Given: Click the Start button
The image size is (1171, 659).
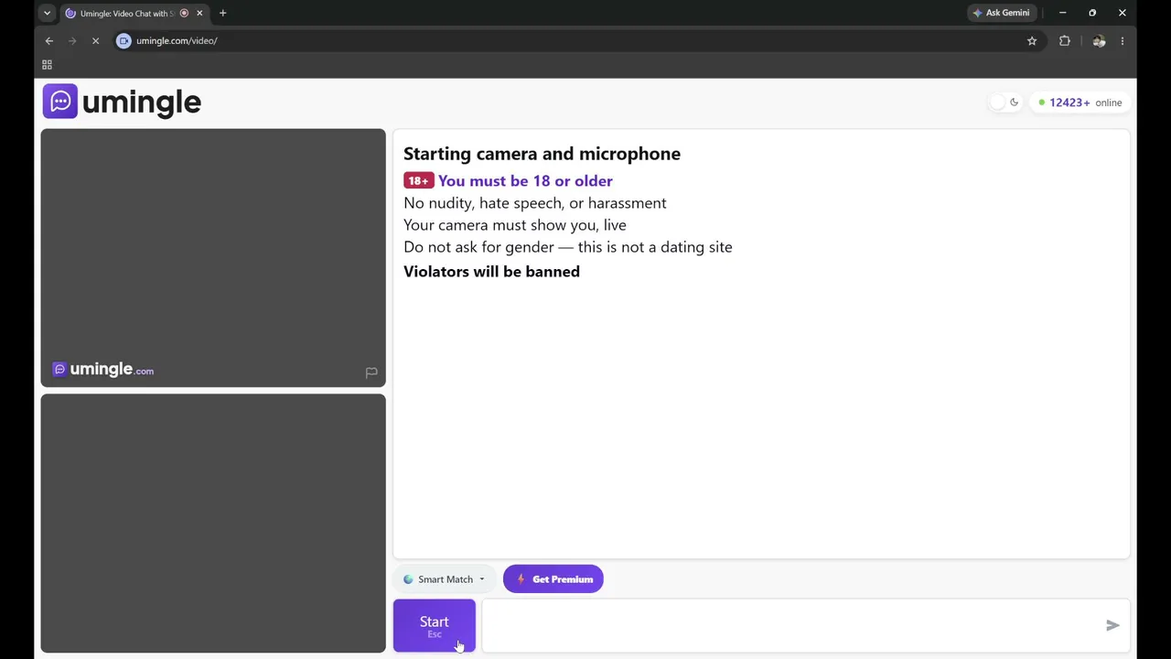Looking at the screenshot, I should [x=434, y=626].
